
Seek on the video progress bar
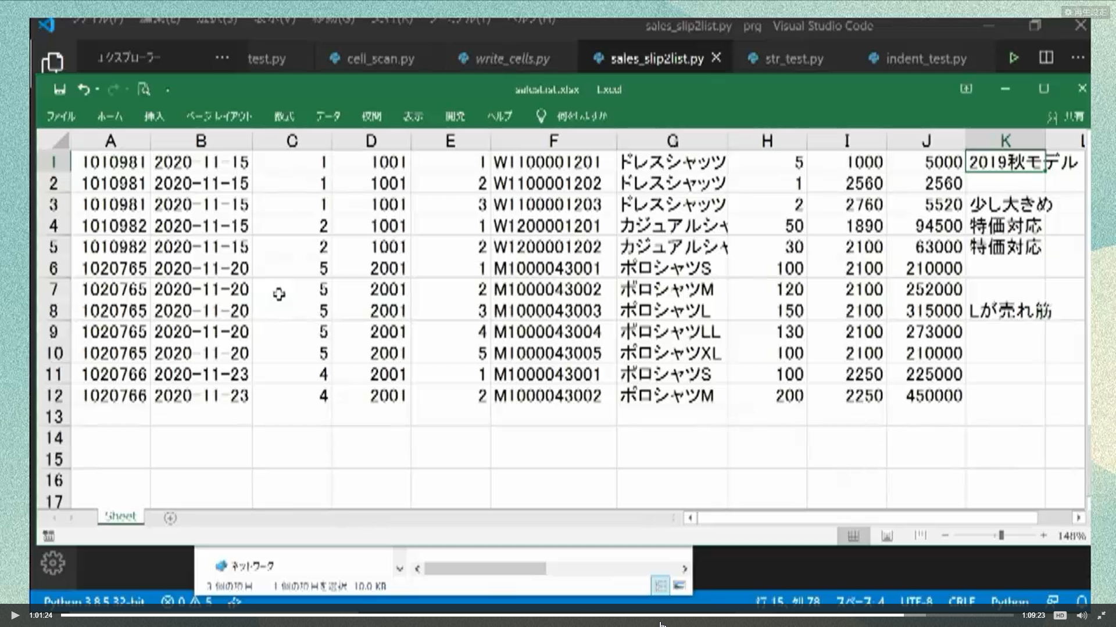click(x=537, y=615)
